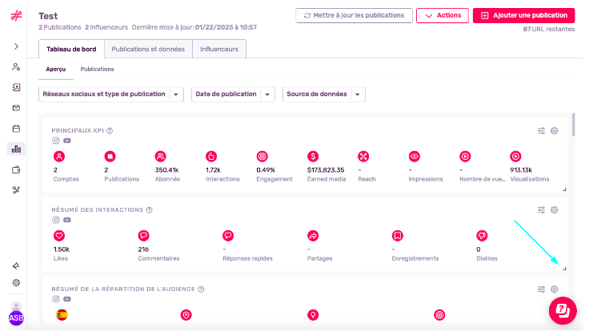Click the Enregistrements bookmark icon
This screenshot has width=593, height=335.
point(398,236)
